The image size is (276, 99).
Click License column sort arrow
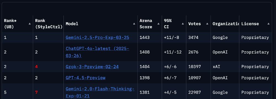(269, 24)
